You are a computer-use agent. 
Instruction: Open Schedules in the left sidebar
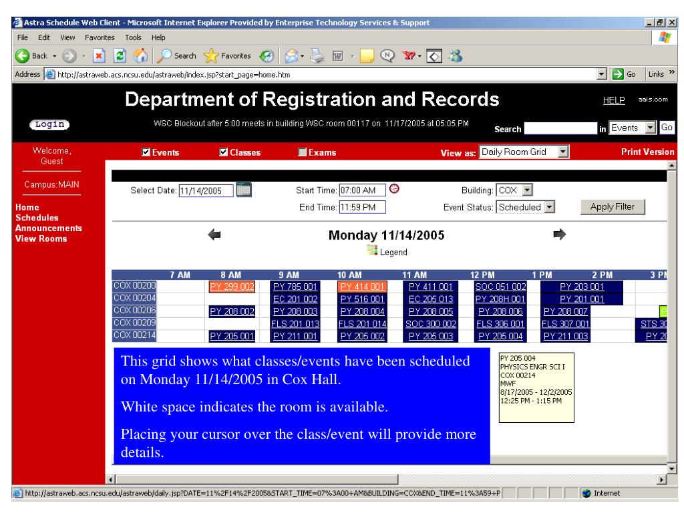[37, 218]
